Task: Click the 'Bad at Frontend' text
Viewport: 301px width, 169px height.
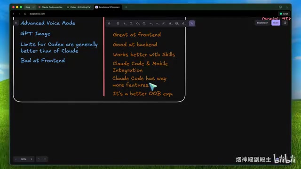Action: coord(43,61)
